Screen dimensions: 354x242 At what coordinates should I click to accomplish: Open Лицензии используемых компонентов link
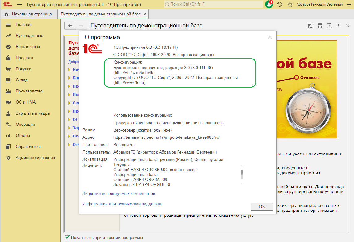click(119, 193)
